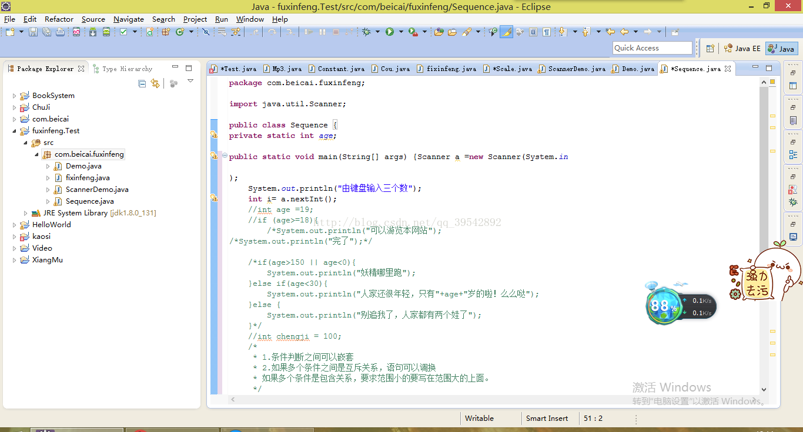Screen dimensions: 803x432
Task: Select Sequence.java in Package Explorer
Action: point(90,201)
